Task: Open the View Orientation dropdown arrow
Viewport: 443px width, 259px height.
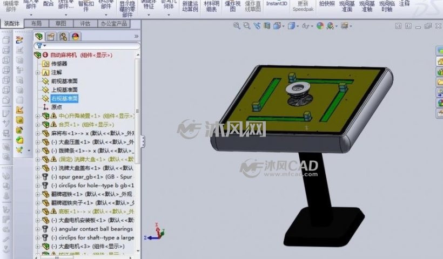Action: pos(283,26)
